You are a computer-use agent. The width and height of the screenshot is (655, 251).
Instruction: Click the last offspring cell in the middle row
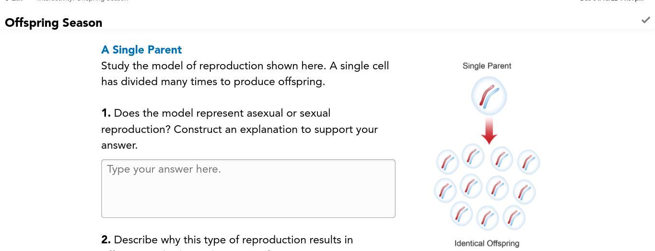pos(524,192)
